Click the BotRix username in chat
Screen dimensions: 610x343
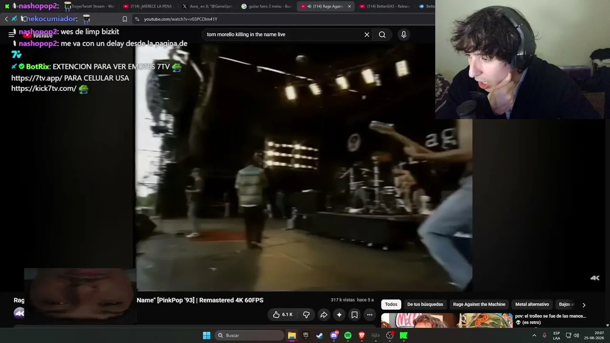(x=38, y=67)
